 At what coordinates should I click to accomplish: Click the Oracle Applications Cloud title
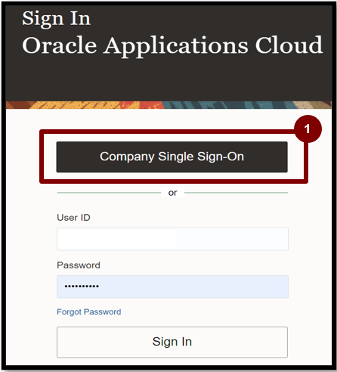[172, 46]
